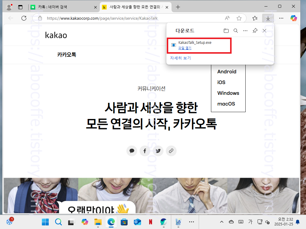Open Microsoft Store from taskbar

(x=124, y=222)
